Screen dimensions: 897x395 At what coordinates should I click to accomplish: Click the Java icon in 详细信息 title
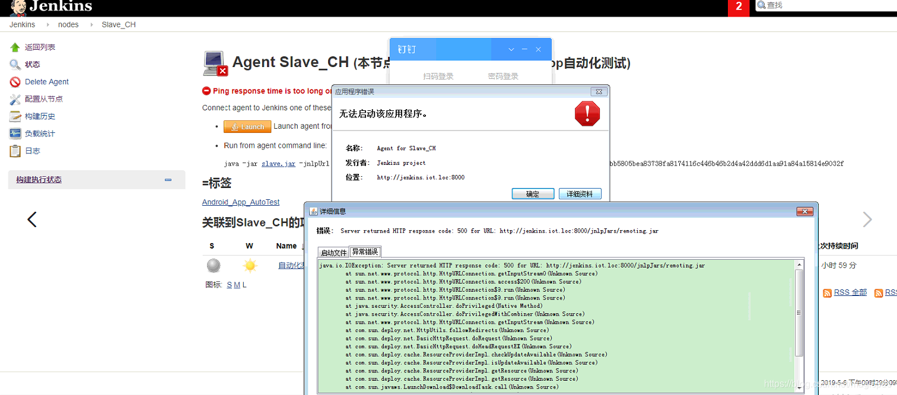[313, 212]
